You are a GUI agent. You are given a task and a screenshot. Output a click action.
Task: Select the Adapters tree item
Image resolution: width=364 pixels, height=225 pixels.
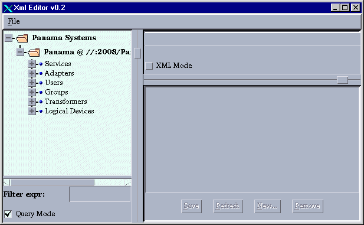(60, 73)
